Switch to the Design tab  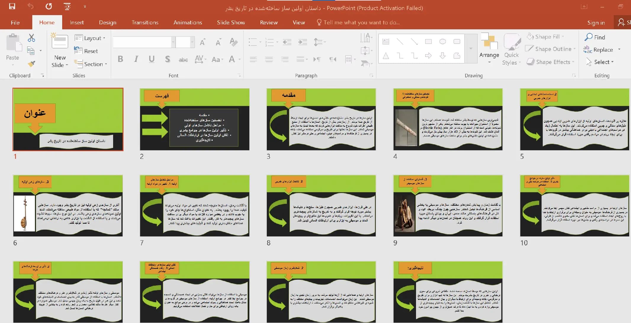pyautogui.click(x=107, y=23)
